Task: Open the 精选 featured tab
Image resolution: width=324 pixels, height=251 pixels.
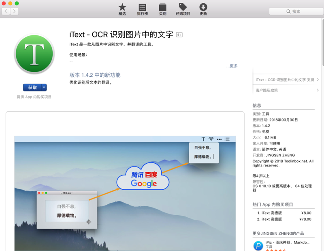Action: point(122,9)
